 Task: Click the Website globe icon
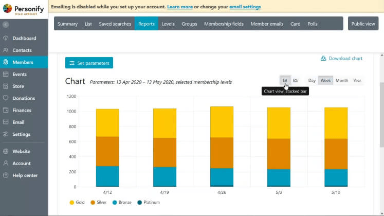pos(6,151)
